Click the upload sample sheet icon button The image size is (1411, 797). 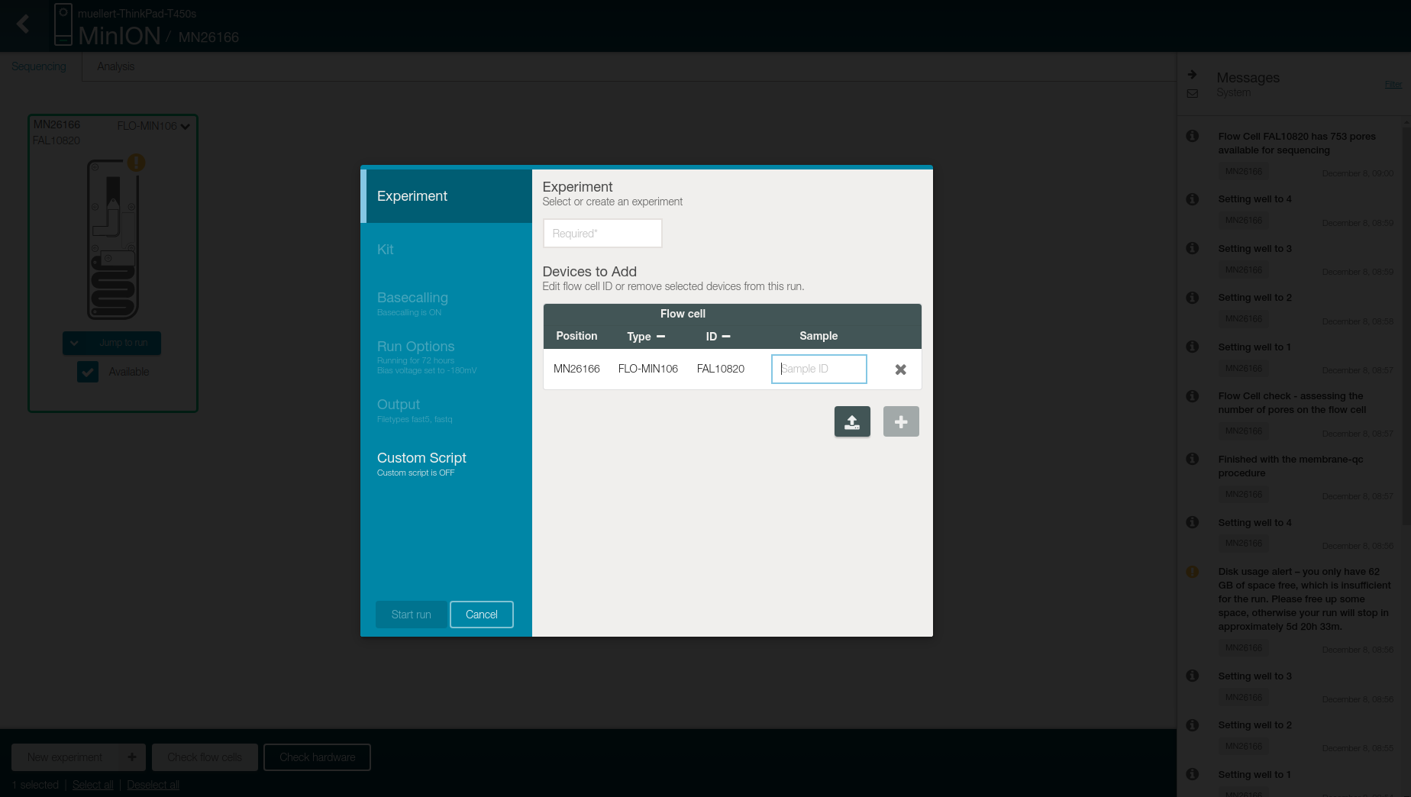[852, 421]
